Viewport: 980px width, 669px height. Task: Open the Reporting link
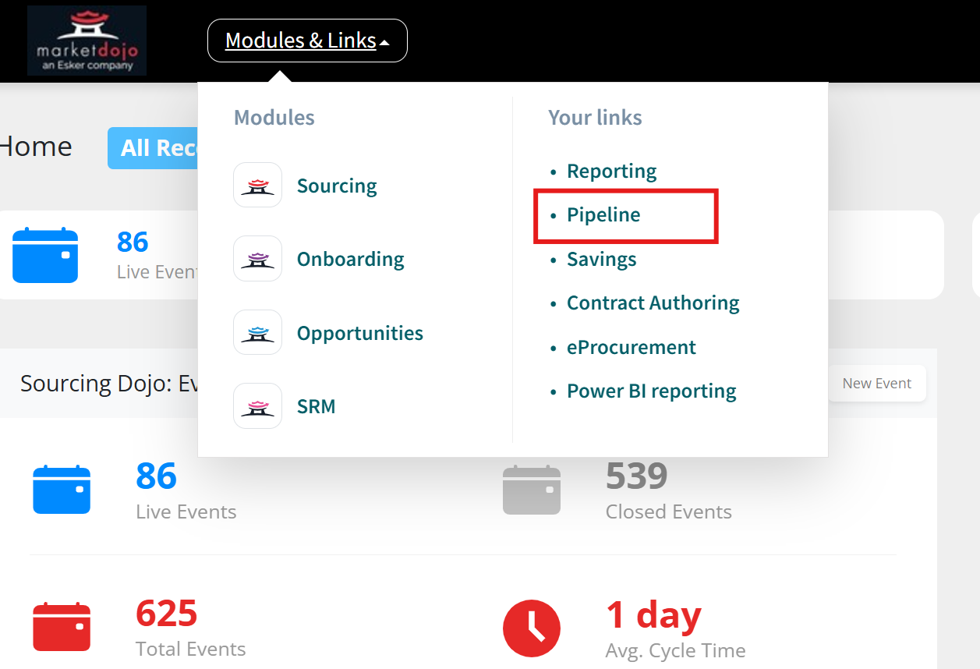[611, 171]
